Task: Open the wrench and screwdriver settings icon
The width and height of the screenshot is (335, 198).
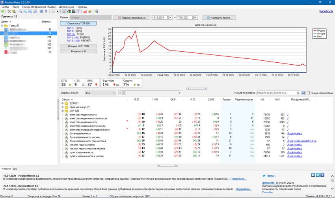Action: [9, 11]
